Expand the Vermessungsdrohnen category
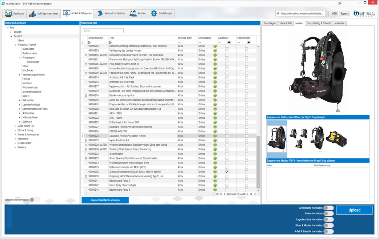 tap(20, 75)
